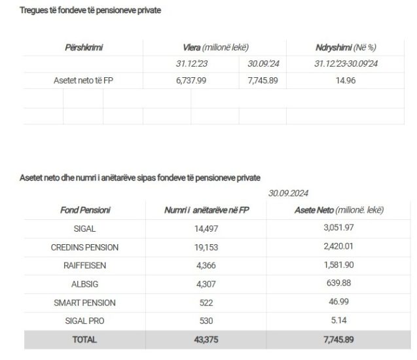Image resolution: width=417 pixels, height=360 pixels.
Task: Click the heading 'Tregues të fondeve të pensioneve private'
Action: [90, 10]
